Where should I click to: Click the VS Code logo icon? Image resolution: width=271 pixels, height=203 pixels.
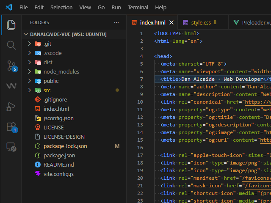(x=9, y=8)
